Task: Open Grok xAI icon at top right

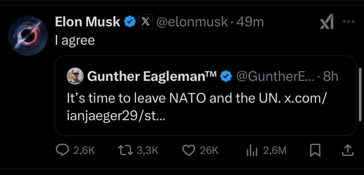Action: [x=327, y=23]
